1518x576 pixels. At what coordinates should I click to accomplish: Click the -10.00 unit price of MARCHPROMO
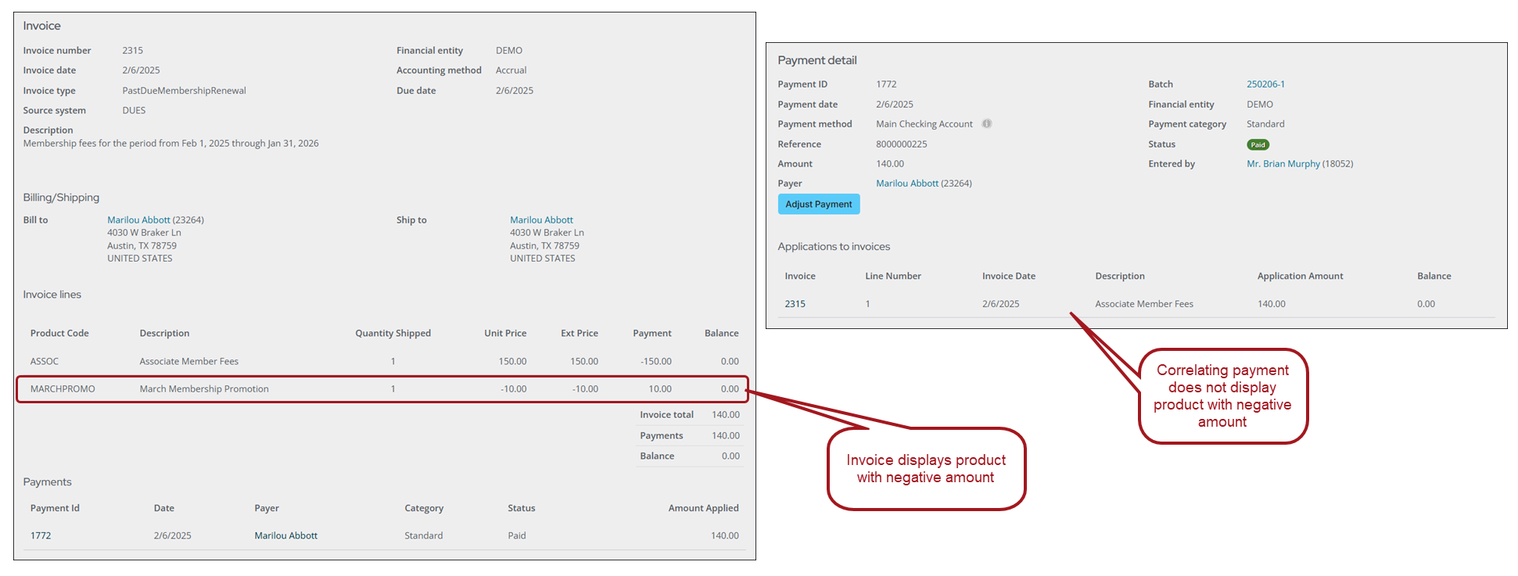click(x=513, y=388)
